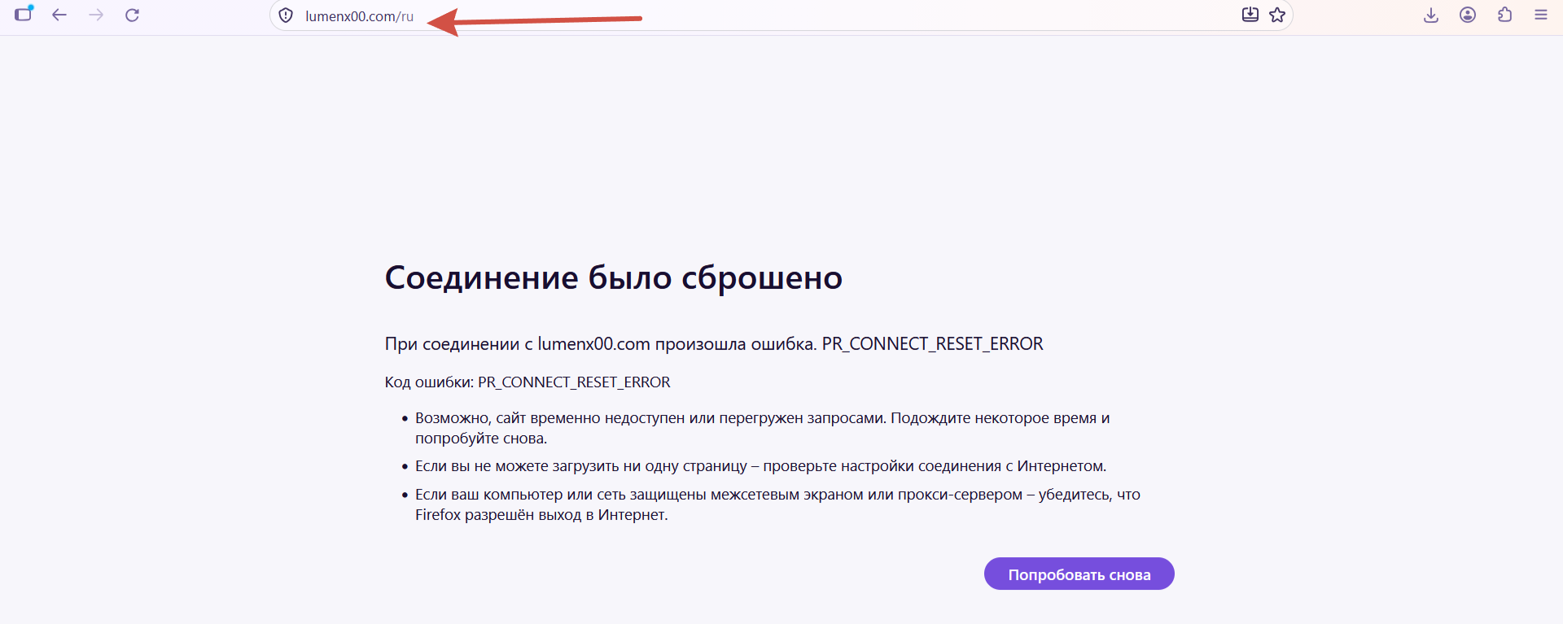Open the Extensions puzzle icon
This screenshot has width=1563, height=624.
pyautogui.click(x=1504, y=15)
